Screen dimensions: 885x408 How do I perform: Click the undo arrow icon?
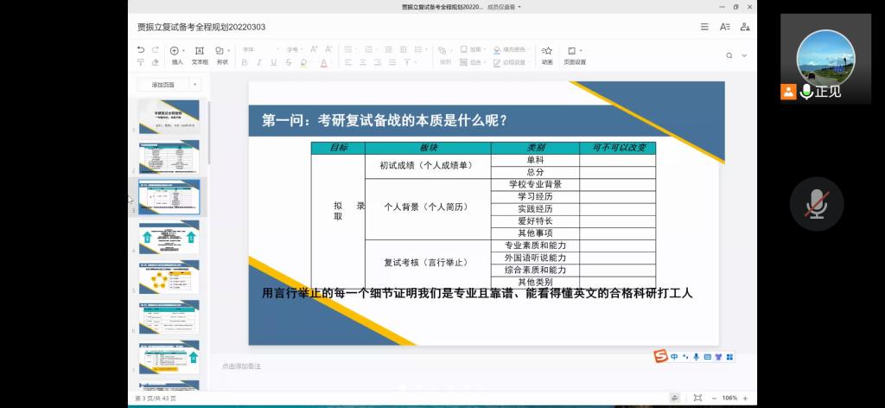coord(141,50)
